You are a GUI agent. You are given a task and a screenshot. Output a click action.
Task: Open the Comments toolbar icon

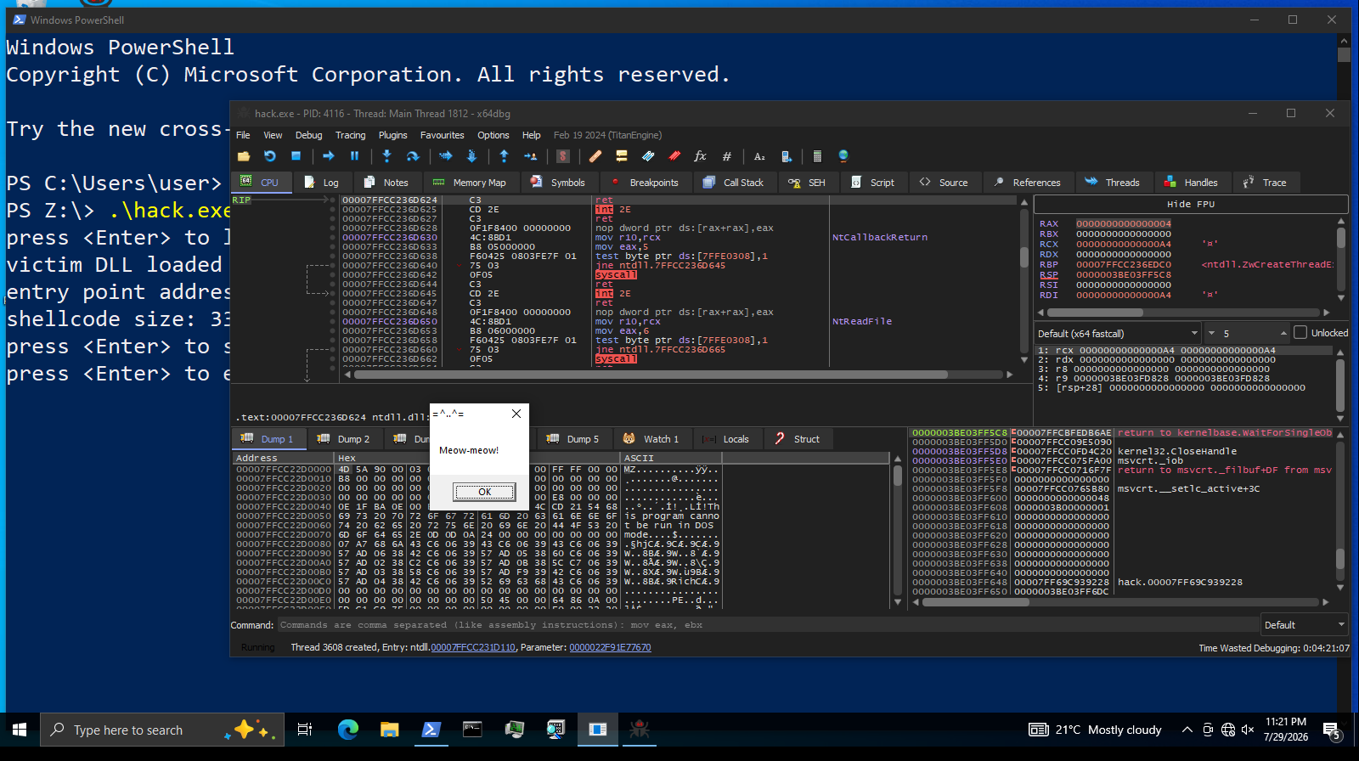click(622, 156)
